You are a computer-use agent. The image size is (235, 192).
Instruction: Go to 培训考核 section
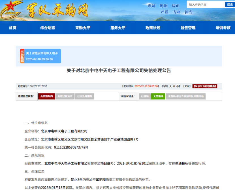(x=223, y=28)
